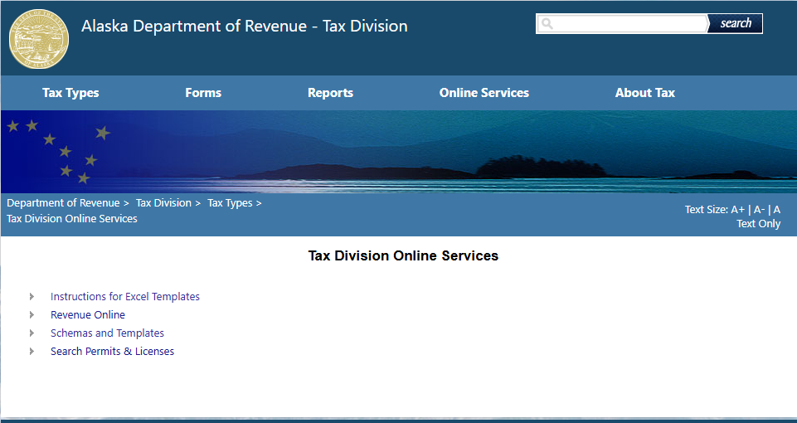Increase text size with A+
Viewport: 797px width, 423px height.
pyautogui.click(x=737, y=210)
